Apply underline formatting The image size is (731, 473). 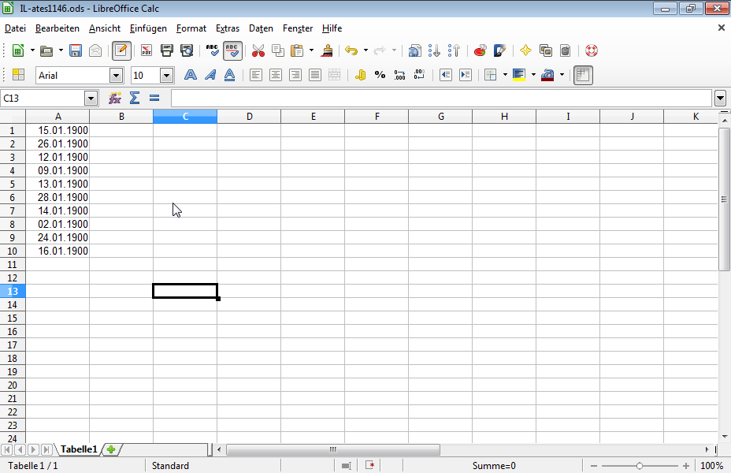coord(230,75)
